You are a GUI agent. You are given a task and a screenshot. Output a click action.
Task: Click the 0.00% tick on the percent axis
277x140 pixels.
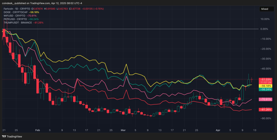click(x=264, y=29)
